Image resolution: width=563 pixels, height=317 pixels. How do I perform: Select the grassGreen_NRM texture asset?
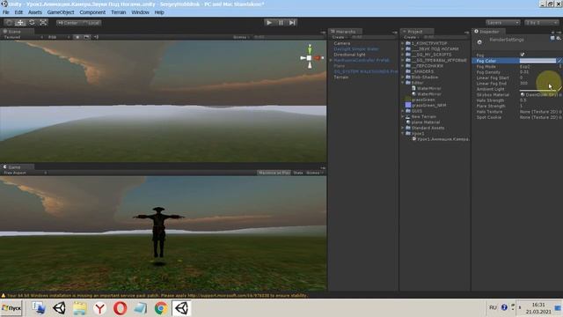click(x=426, y=106)
